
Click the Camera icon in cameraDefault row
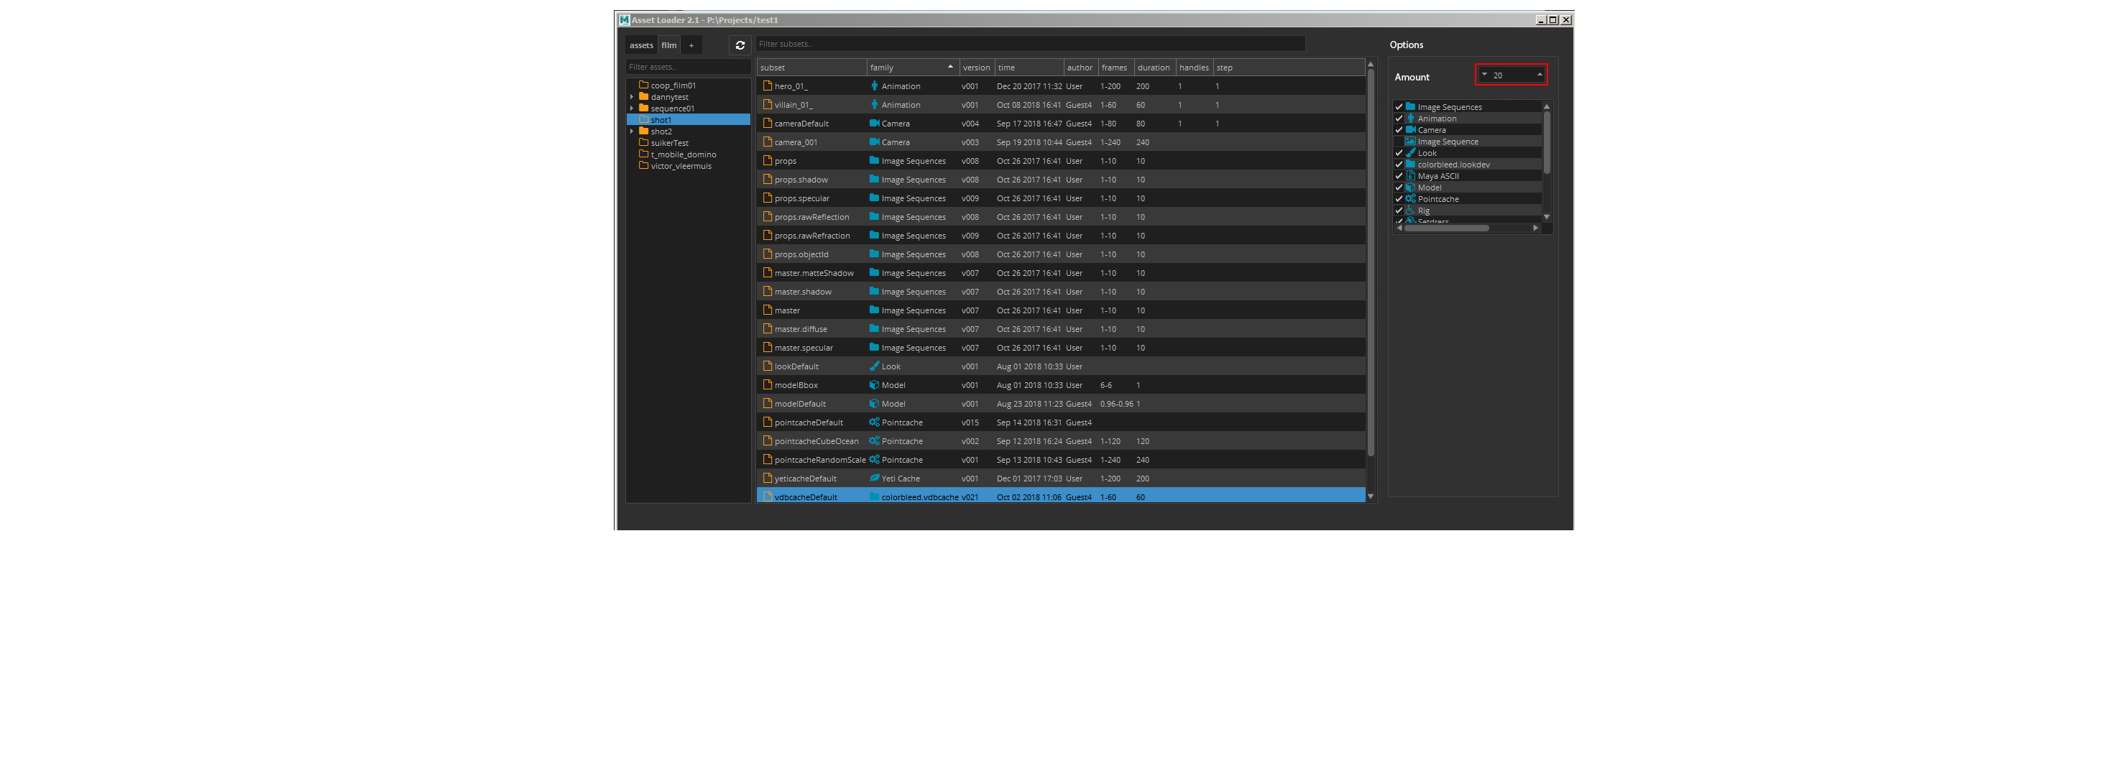[874, 123]
